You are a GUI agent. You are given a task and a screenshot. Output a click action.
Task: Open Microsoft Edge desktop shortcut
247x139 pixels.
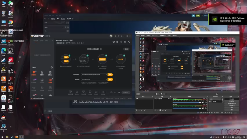click(x=3, y=52)
